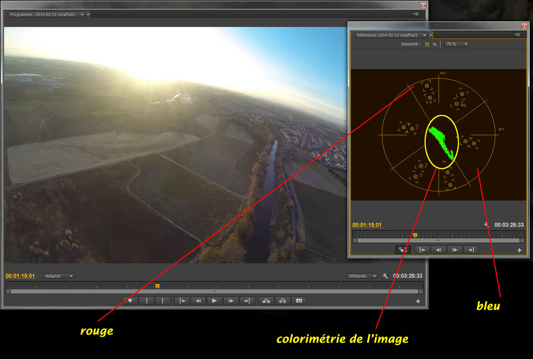Open Program monitor wrench settings

385,276
